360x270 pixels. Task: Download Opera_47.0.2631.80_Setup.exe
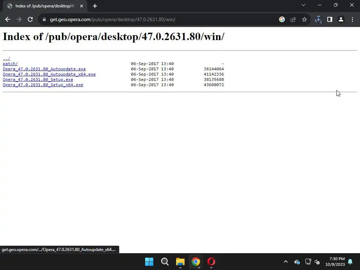[38, 79]
